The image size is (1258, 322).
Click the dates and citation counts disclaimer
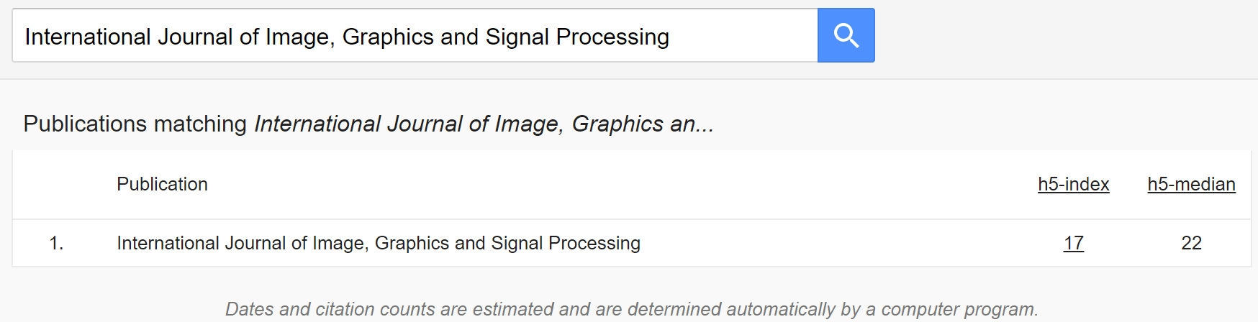coord(631,309)
